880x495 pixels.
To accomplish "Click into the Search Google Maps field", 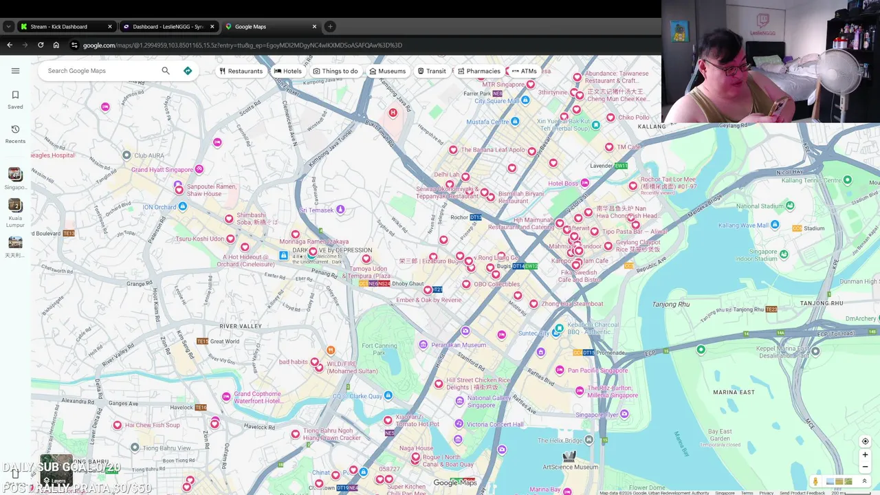I will pos(100,71).
